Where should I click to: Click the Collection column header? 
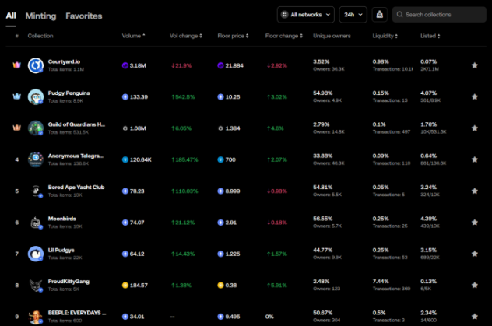coord(40,36)
